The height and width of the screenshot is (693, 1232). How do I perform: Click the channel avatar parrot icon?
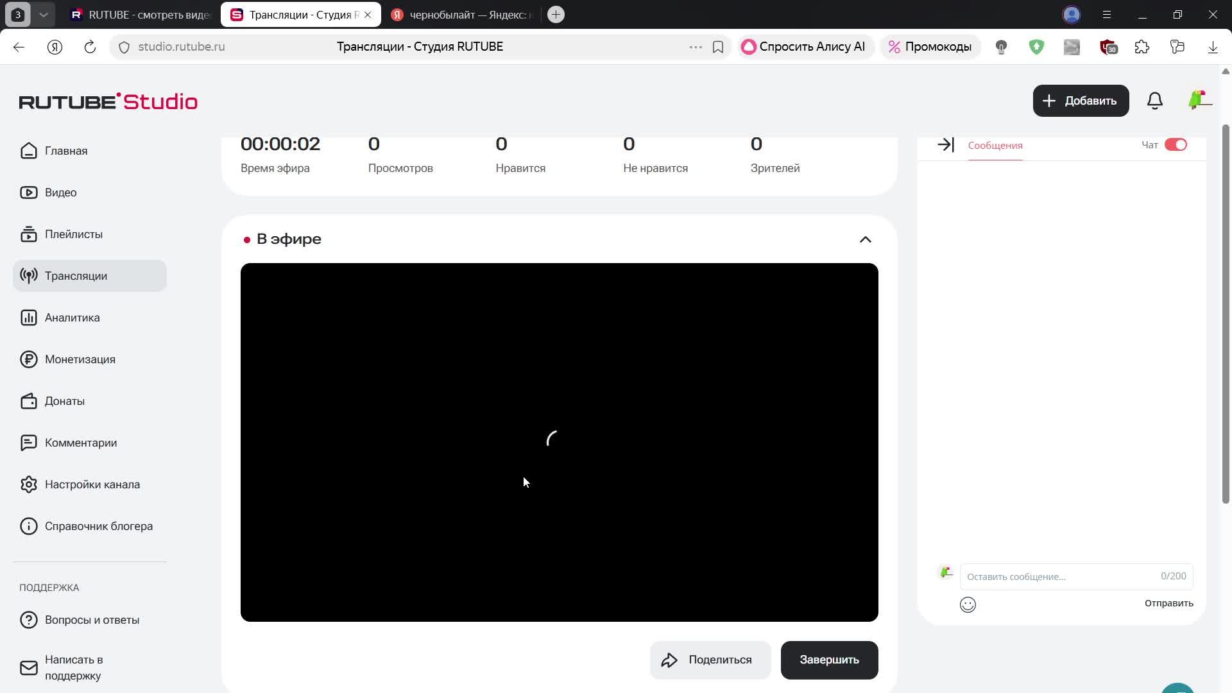click(x=1197, y=100)
